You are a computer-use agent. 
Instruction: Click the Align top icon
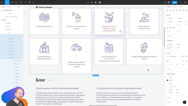coord(177,10)
